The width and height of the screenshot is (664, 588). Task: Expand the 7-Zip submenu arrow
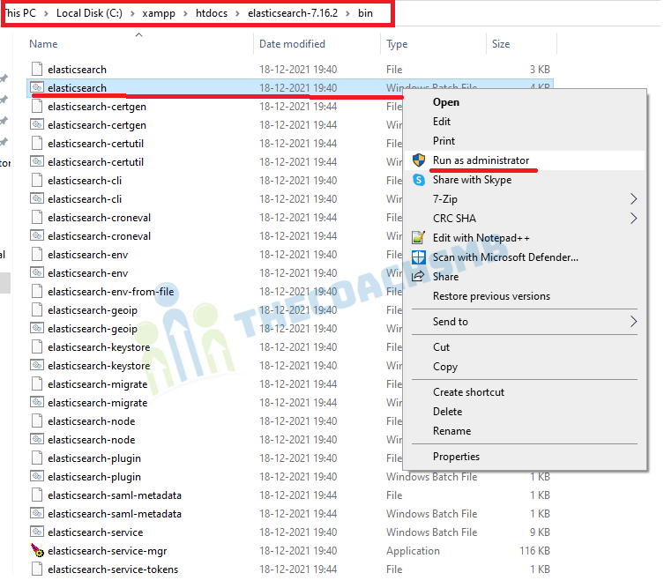click(633, 199)
